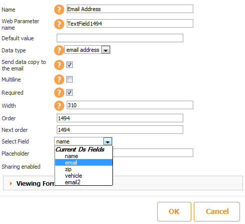Confirm with the OK button

(174, 211)
